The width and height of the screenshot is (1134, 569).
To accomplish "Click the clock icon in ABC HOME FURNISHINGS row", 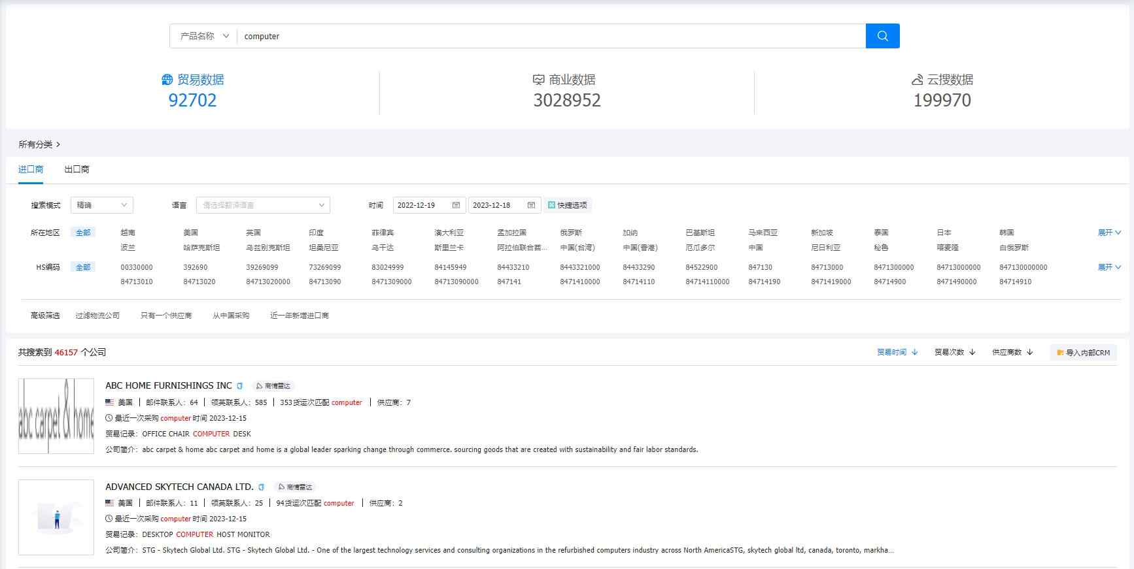I will click(x=109, y=418).
